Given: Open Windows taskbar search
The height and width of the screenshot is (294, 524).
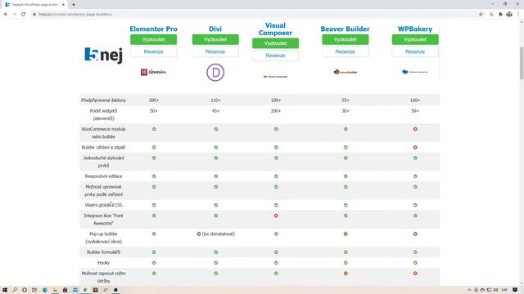Looking at the screenshot, I should click(x=15, y=290).
